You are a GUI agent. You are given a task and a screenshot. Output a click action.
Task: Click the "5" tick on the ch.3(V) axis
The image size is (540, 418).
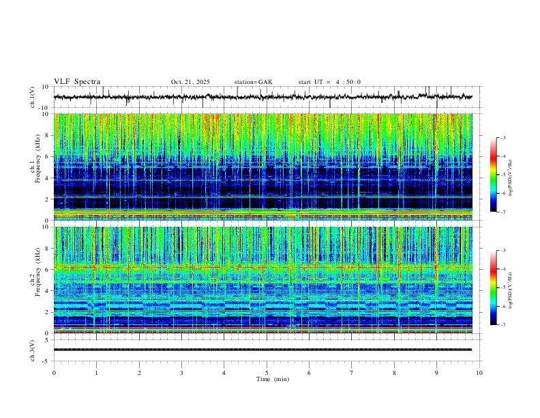(x=47, y=339)
